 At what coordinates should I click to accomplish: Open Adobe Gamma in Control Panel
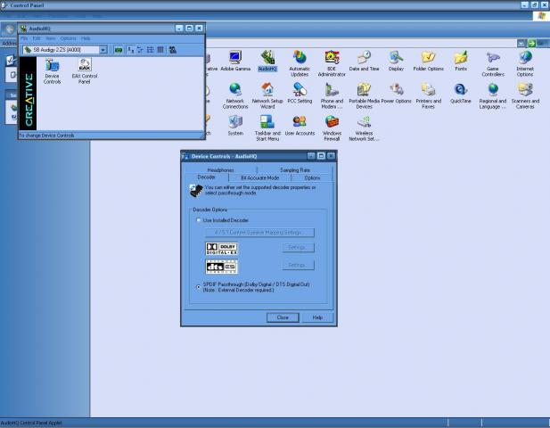click(235, 62)
